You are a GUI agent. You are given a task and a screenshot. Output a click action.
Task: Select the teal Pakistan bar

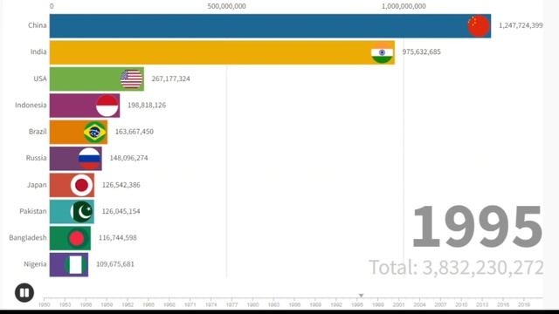coord(72,211)
